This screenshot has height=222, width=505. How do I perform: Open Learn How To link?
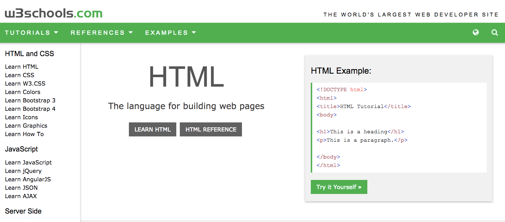click(25, 134)
